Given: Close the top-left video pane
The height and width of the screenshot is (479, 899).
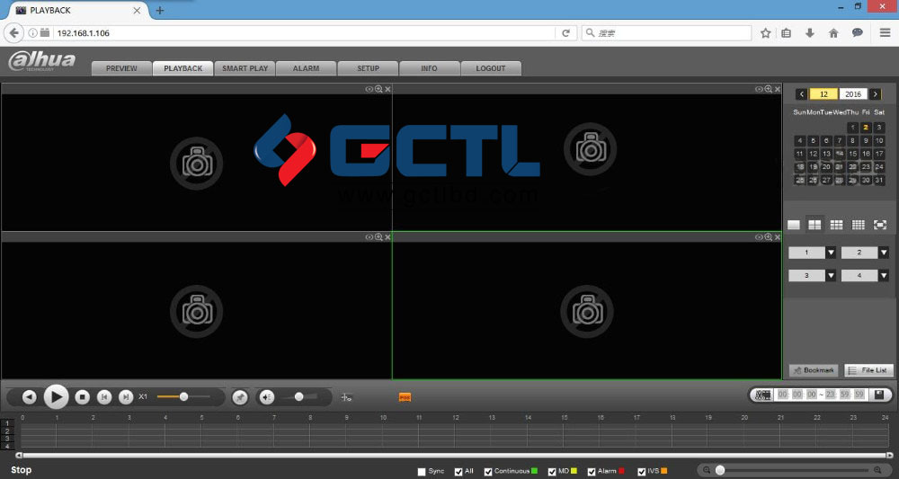Looking at the screenshot, I should tap(387, 89).
